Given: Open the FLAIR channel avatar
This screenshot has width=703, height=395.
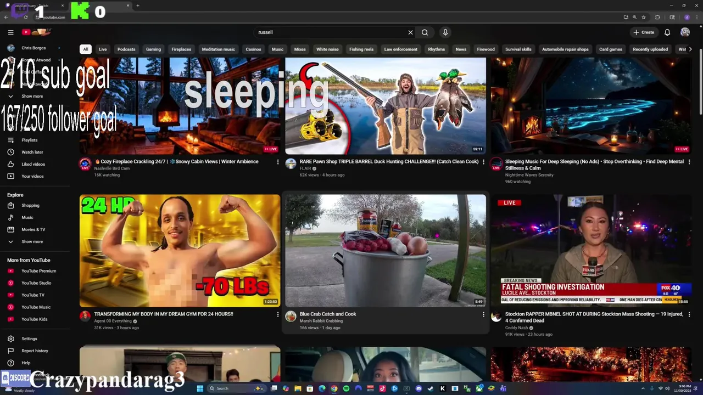Looking at the screenshot, I should tap(291, 163).
